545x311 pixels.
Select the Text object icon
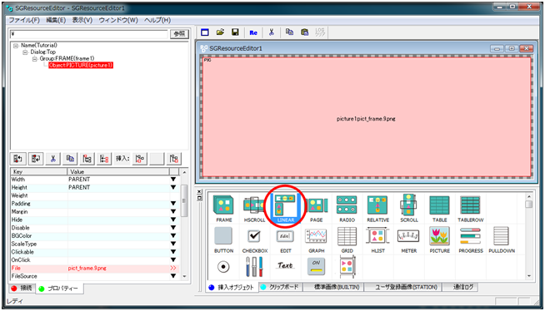(x=285, y=265)
